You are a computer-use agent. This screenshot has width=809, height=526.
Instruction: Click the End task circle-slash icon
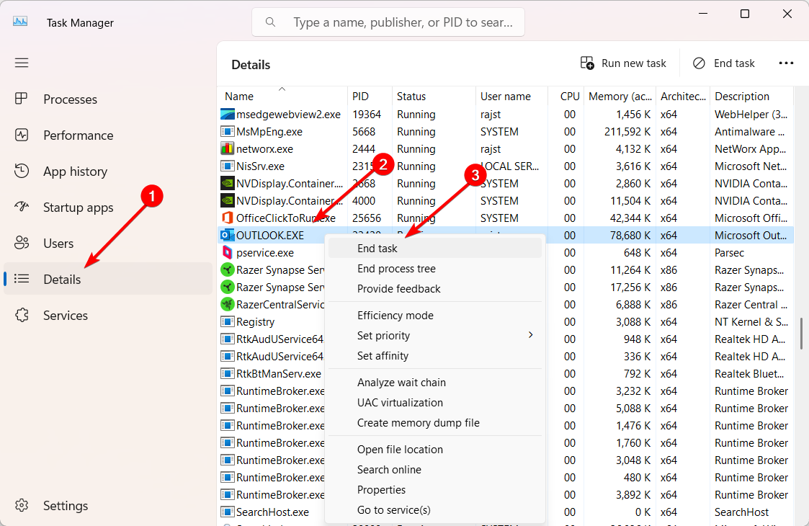pos(699,63)
